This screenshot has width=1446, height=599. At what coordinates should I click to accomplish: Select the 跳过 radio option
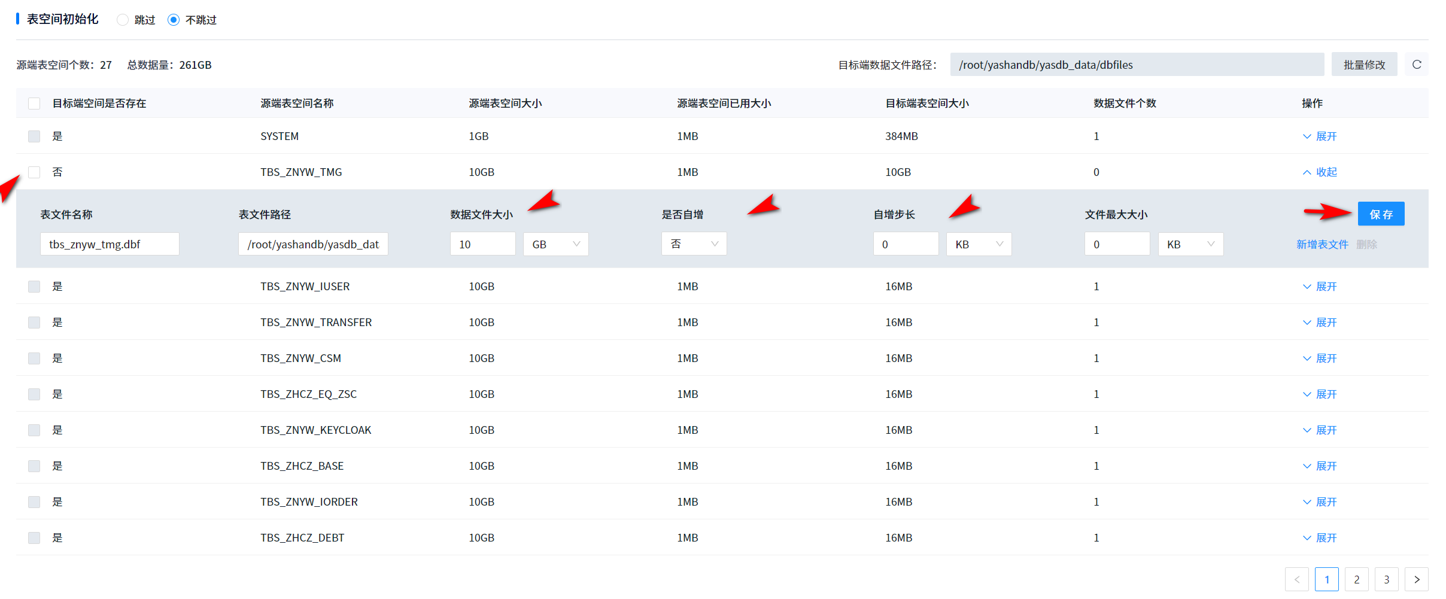[123, 20]
